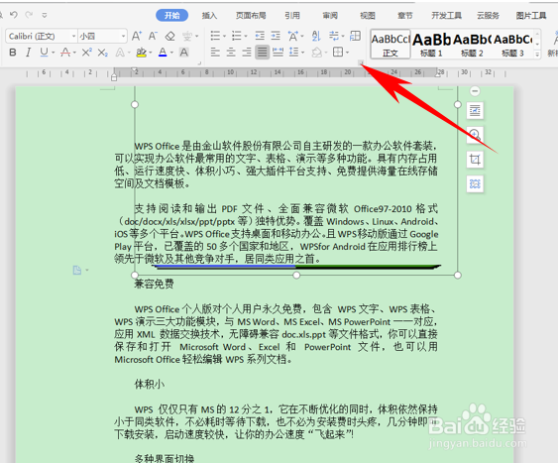Click the underline U icon
558x463 pixels.
(44, 53)
